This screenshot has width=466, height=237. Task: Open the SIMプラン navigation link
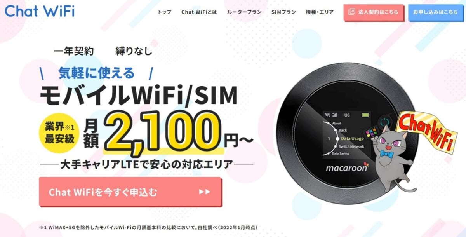(x=283, y=12)
